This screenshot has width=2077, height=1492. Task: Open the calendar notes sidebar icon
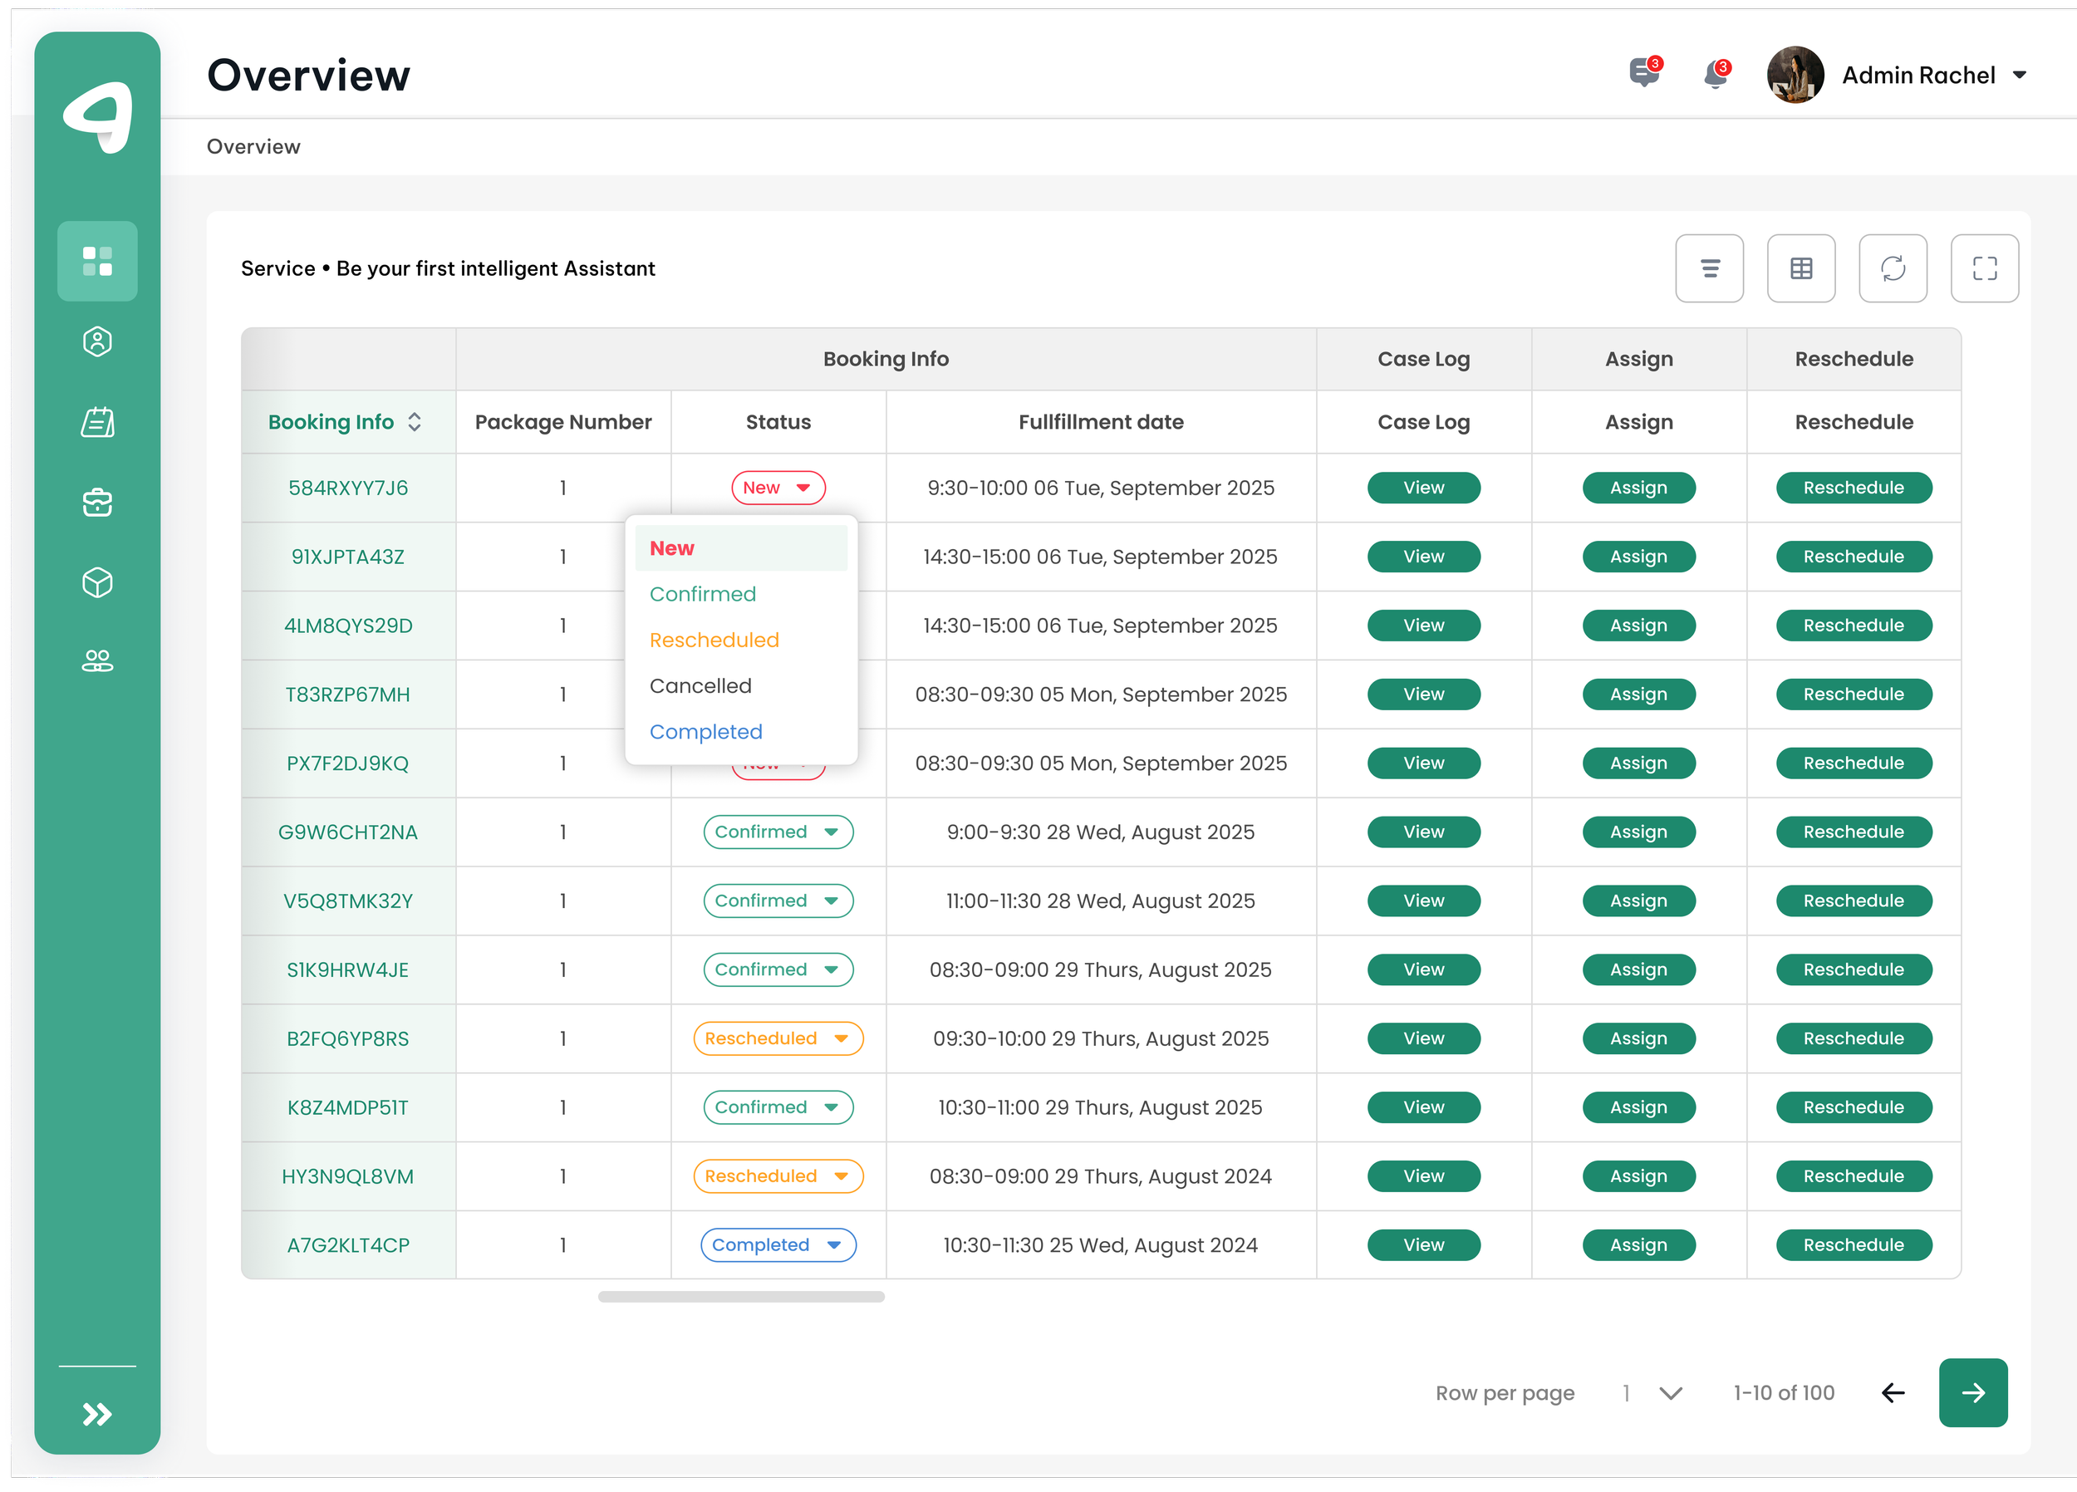[x=97, y=422]
